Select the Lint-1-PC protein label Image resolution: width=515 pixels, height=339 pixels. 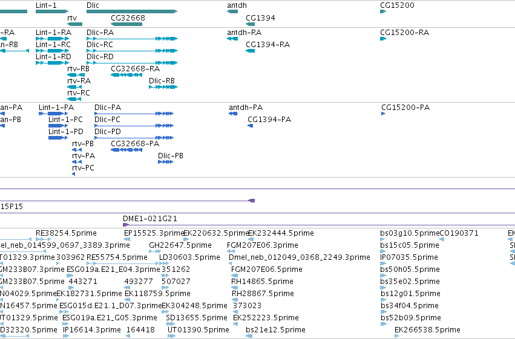(65, 120)
